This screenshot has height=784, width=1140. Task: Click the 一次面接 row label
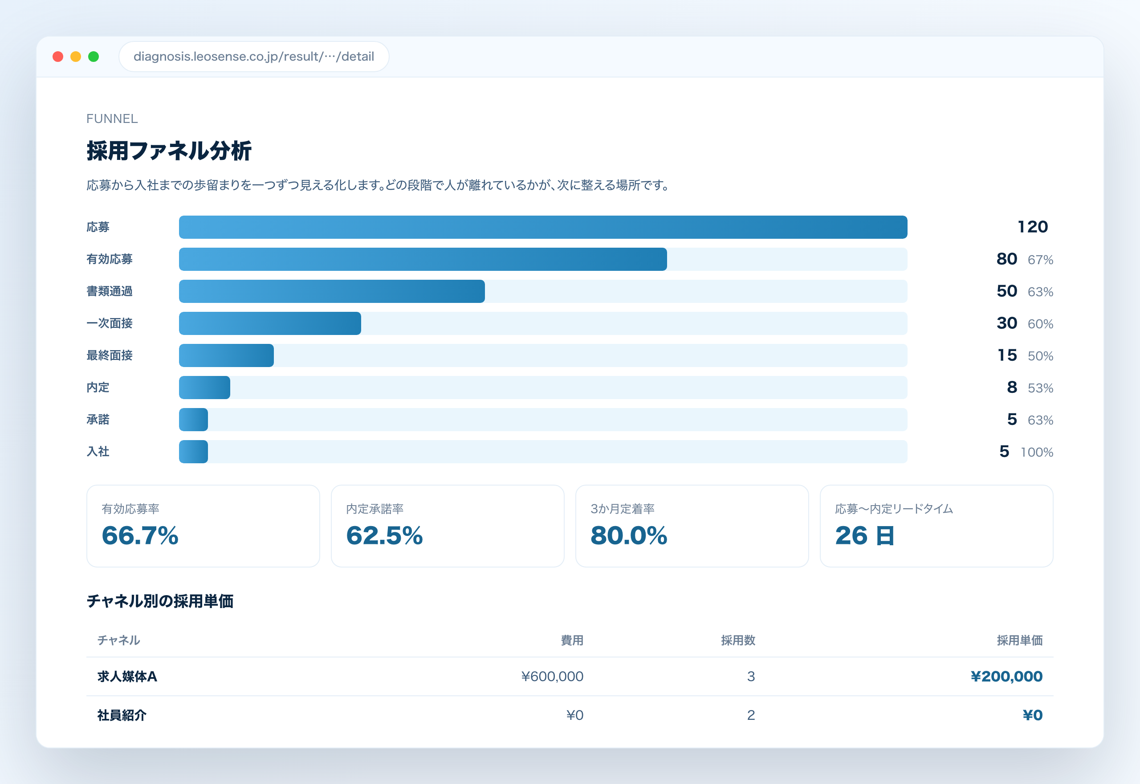coord(110,323)
